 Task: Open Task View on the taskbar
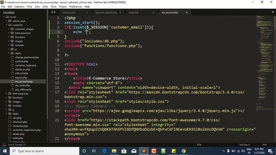94,151
